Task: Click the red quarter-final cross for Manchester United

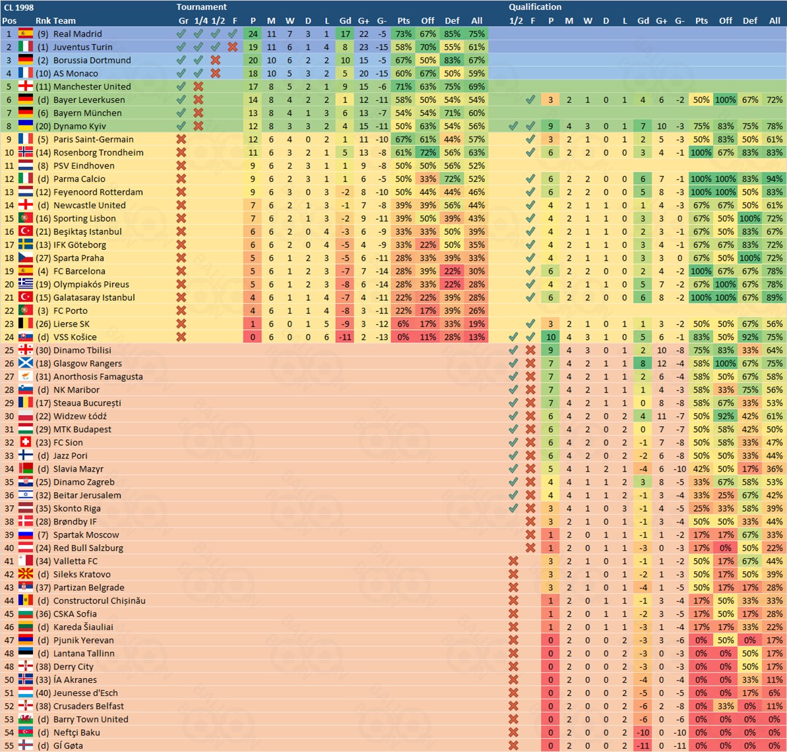Action: pos(199,86)
